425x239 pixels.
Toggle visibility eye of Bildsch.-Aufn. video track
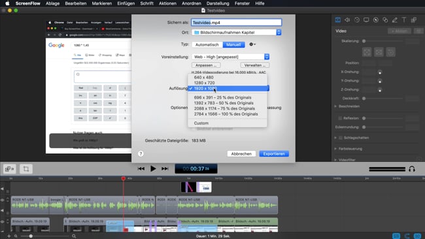(3, 221)
